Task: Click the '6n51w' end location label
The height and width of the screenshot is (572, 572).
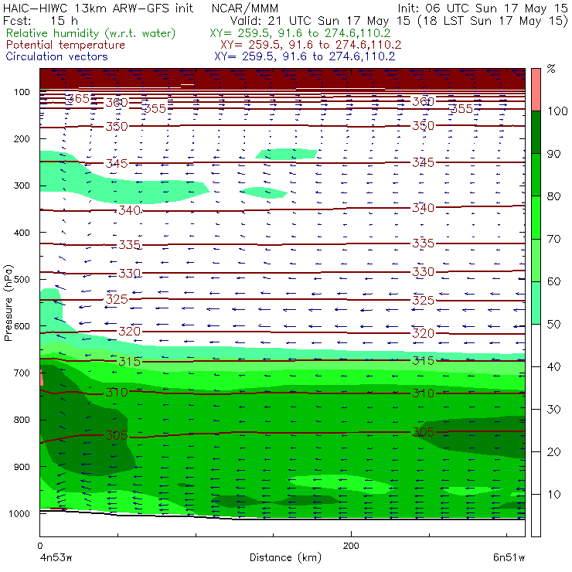Action: pos(509,558)
